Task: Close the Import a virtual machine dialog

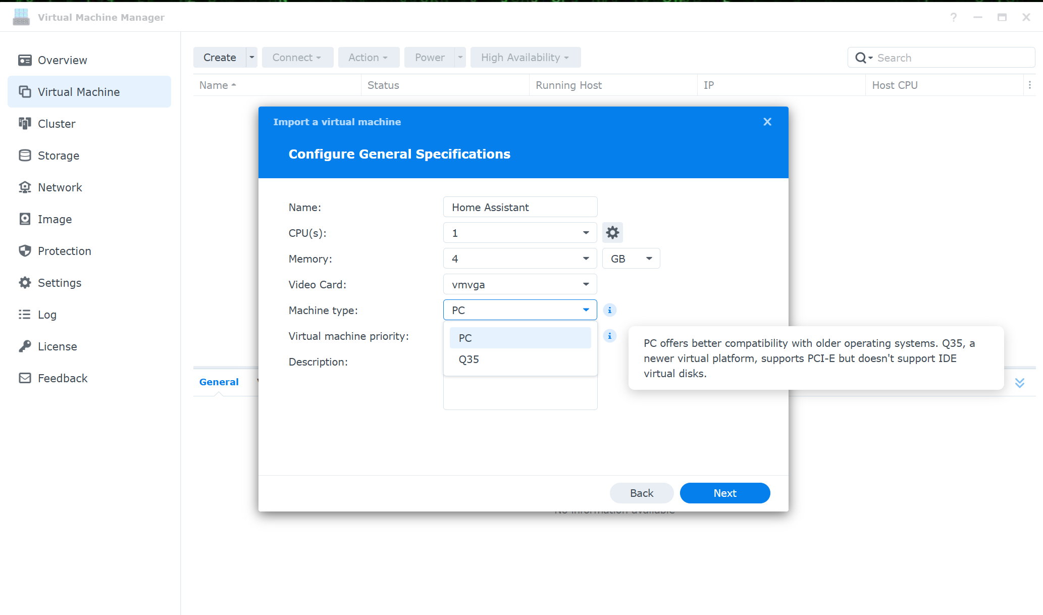Action: (767, 122)
